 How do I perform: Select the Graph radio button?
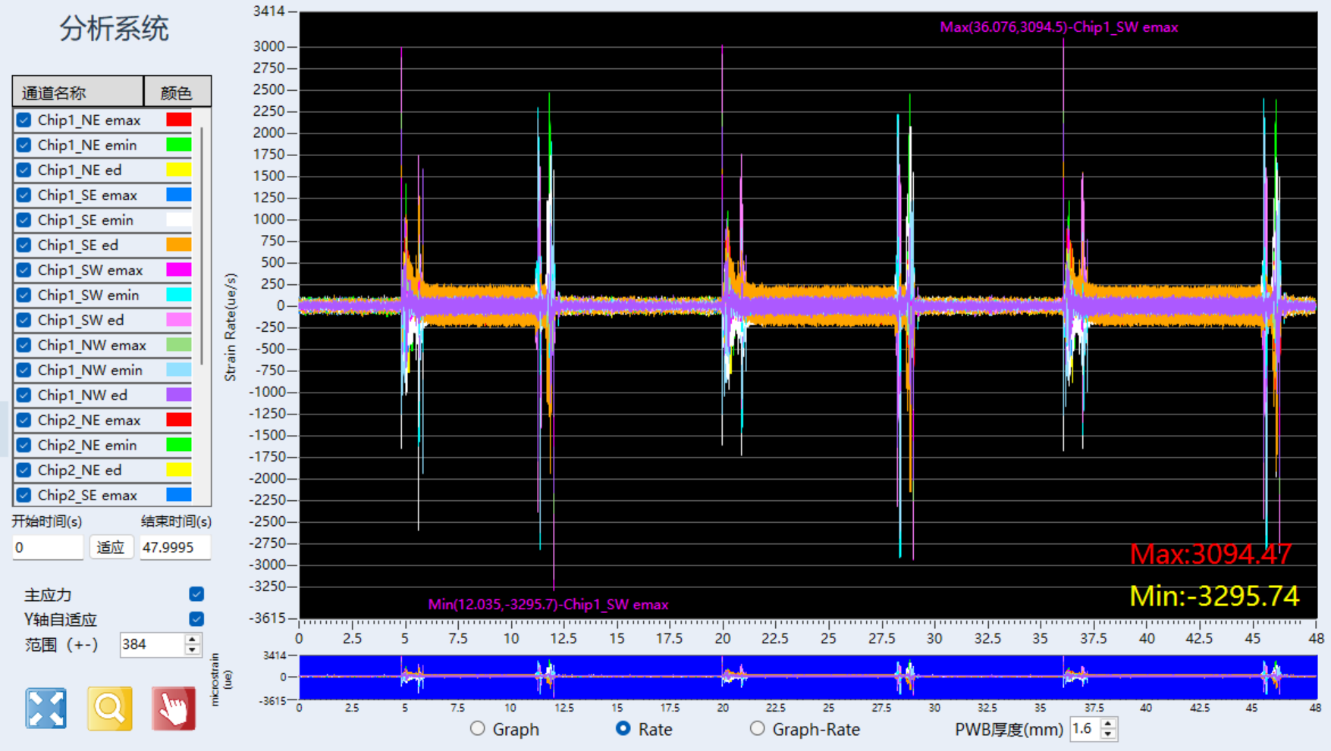click(478, 728)
